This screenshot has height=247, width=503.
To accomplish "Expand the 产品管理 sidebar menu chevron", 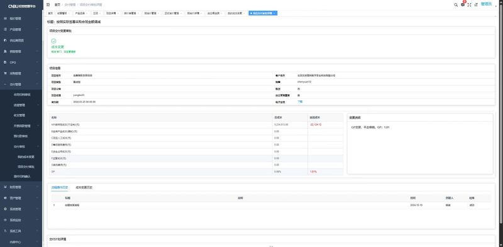I will pos(37,29).
